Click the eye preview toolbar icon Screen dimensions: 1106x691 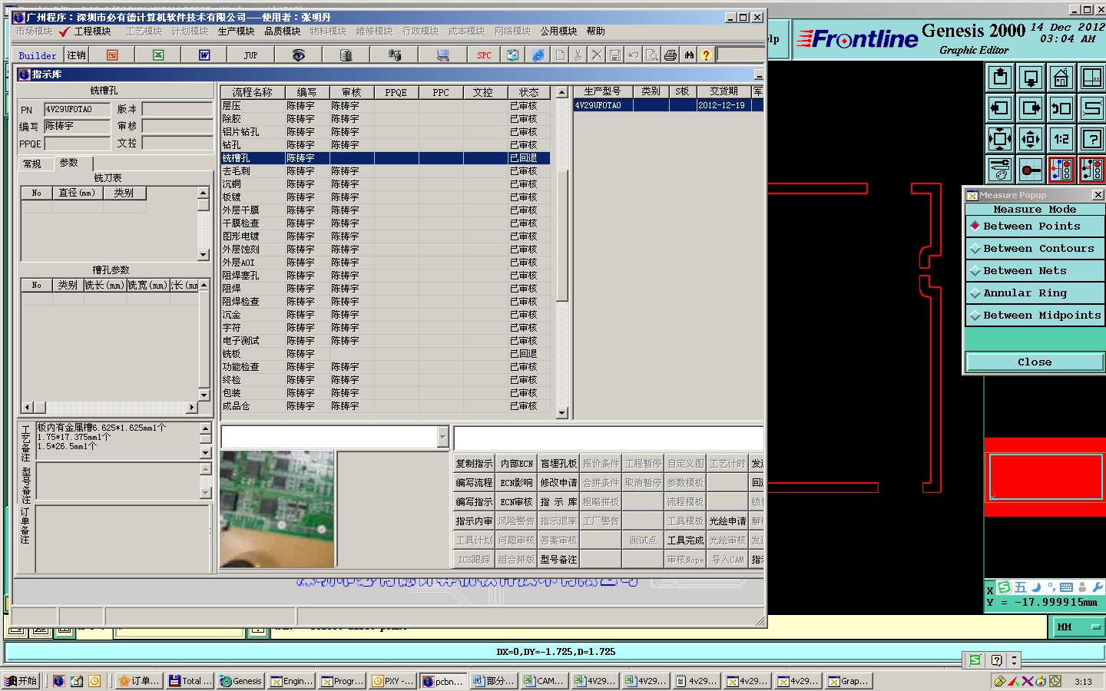coord(299,55)
